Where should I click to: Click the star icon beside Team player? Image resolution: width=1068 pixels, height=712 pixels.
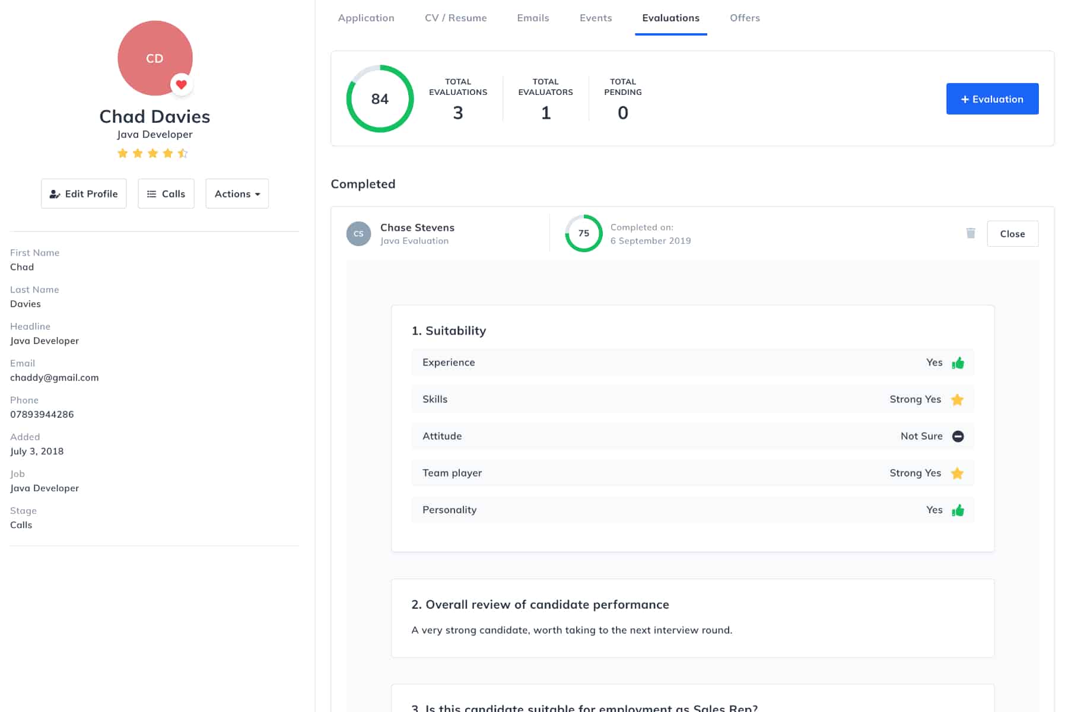[x=958, y=473]
